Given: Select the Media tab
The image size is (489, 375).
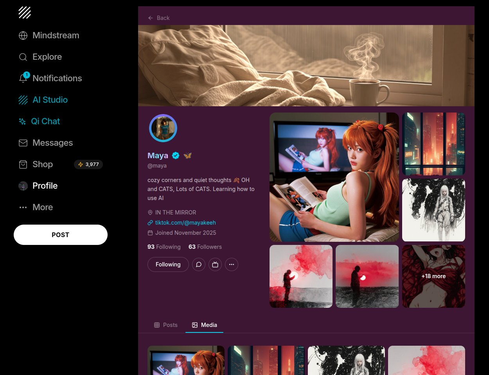Looking at the screenshot, I should coord(204,325).
